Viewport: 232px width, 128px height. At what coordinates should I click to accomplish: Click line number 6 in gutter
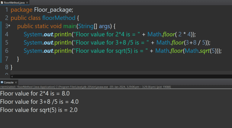(7, 51)
